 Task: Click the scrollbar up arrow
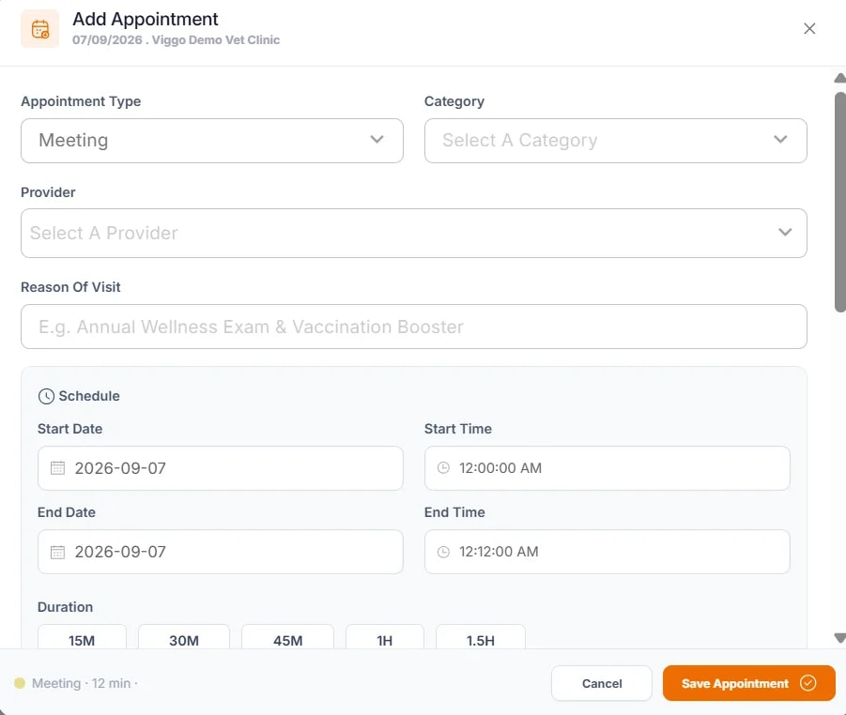840,78
